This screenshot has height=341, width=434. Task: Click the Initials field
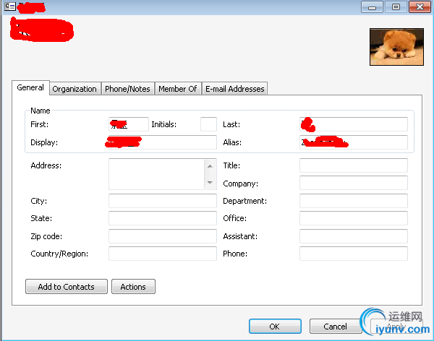pos(208,124)
